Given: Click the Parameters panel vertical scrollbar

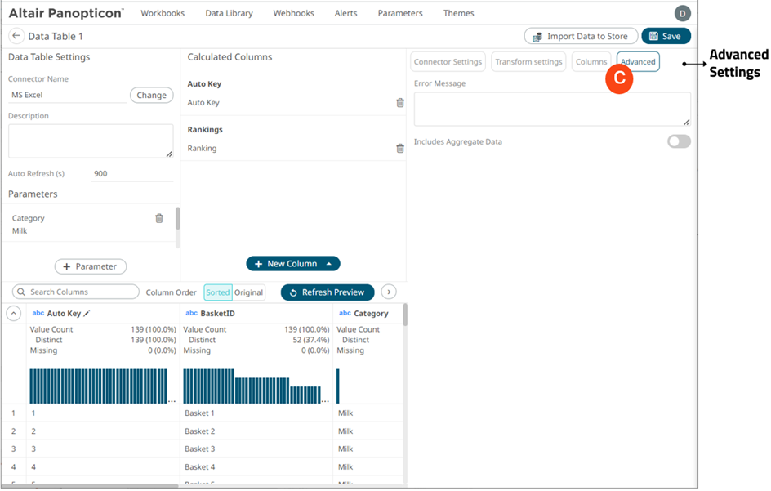Looking at the screenshot, I should pyautogui.click(x=178, y=219).
